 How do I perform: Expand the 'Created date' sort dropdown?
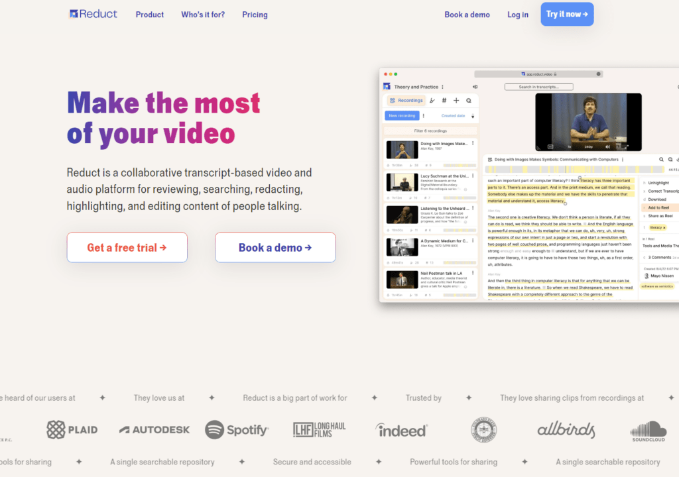click(473, 116)
